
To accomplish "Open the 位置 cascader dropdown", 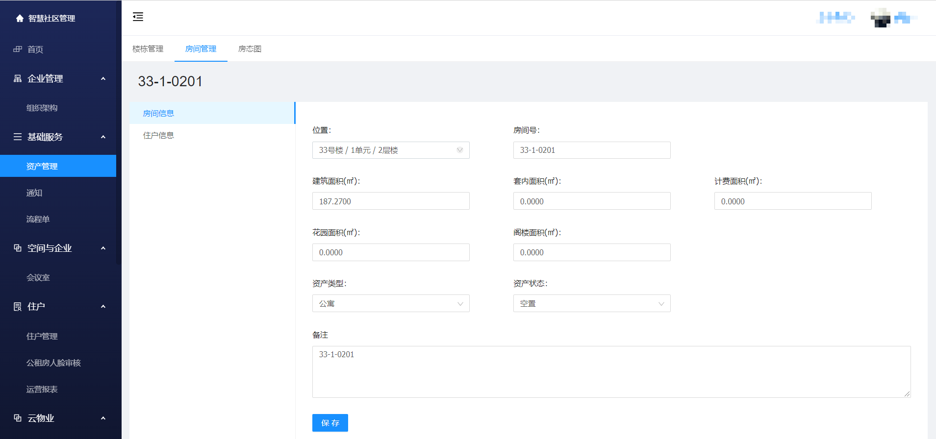I will coord(390,150).
